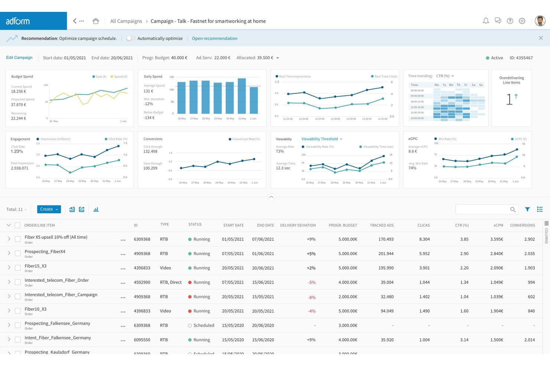The width and height of the screenshot is (550, 366).
Task: Open the Create dropdown button
Action: pos(49,209)
